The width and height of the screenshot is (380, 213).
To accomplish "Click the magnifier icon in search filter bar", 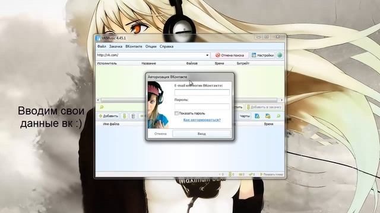I will (x=102, y=107).
